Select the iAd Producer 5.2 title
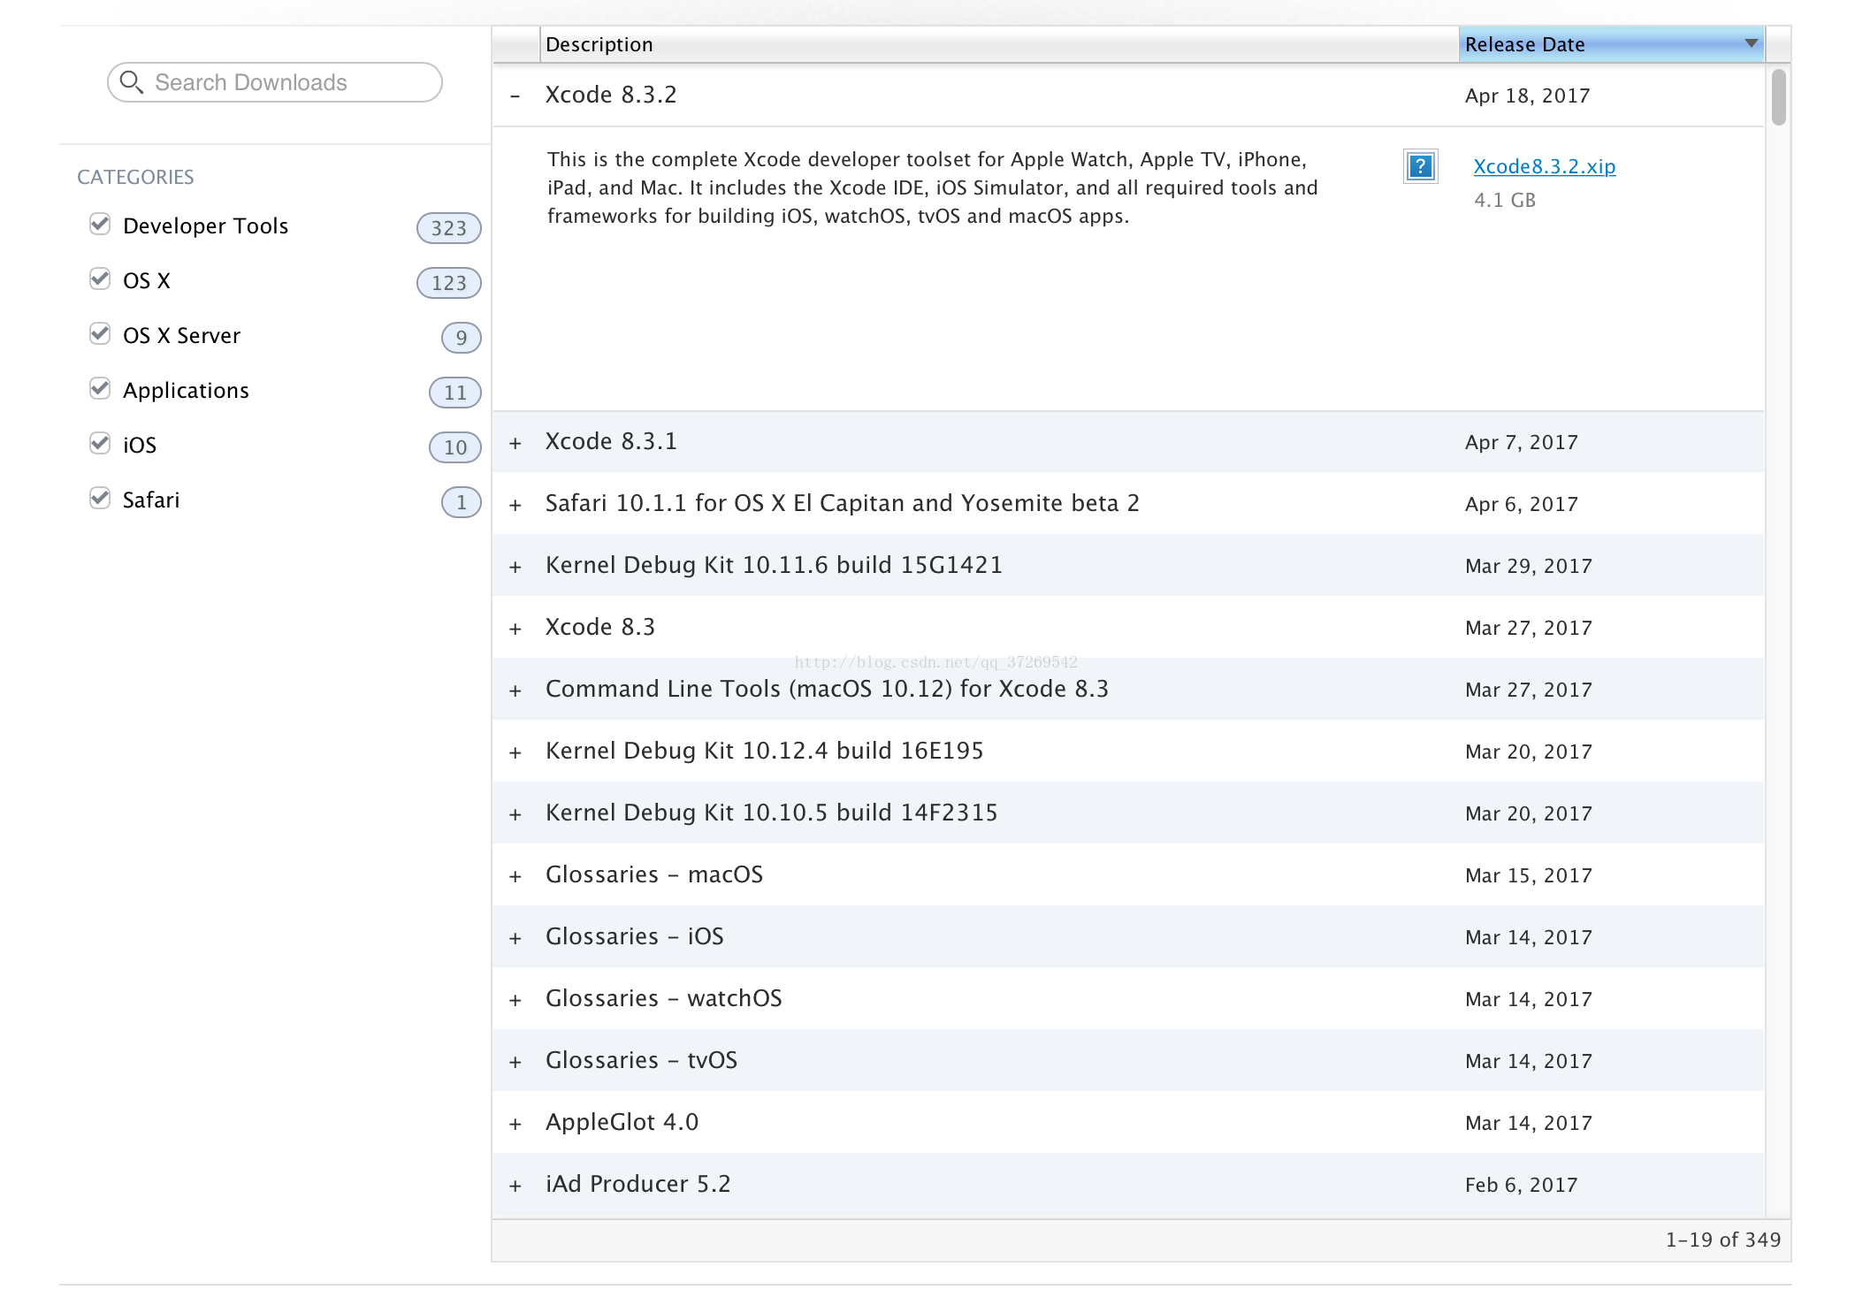Image resolution: width=1855 pixels, height=1305 pixels. [638, 1184]
